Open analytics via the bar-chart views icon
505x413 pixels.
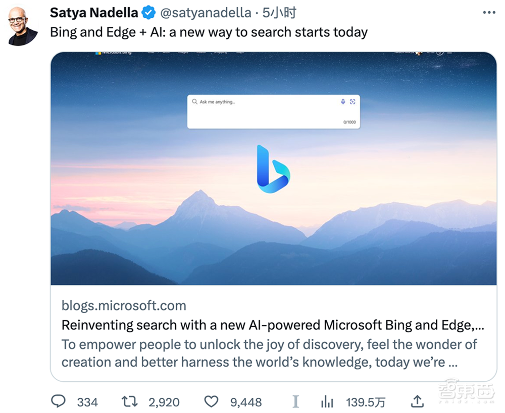pyautogui.click(x=327, y=402)
